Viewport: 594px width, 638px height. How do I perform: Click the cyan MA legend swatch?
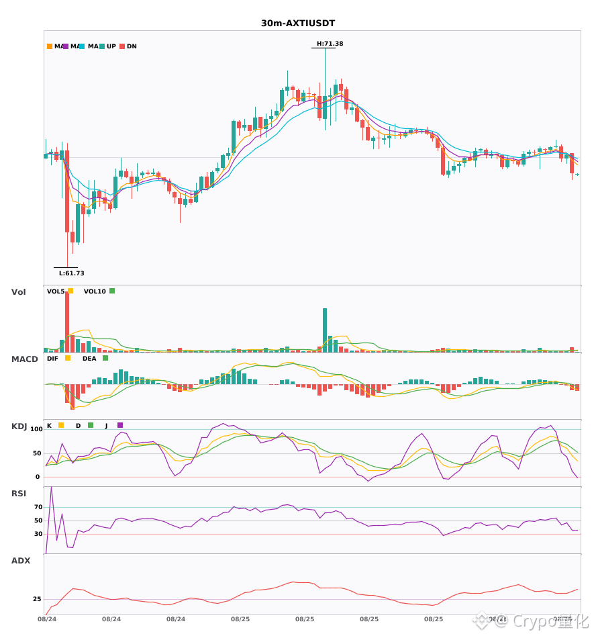pos(82,46)
